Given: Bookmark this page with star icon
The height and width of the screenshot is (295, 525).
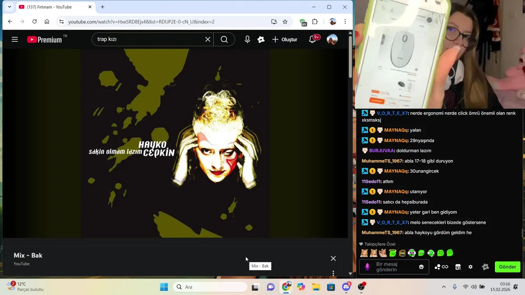Looking at the screenshot, I should point(285,22).
